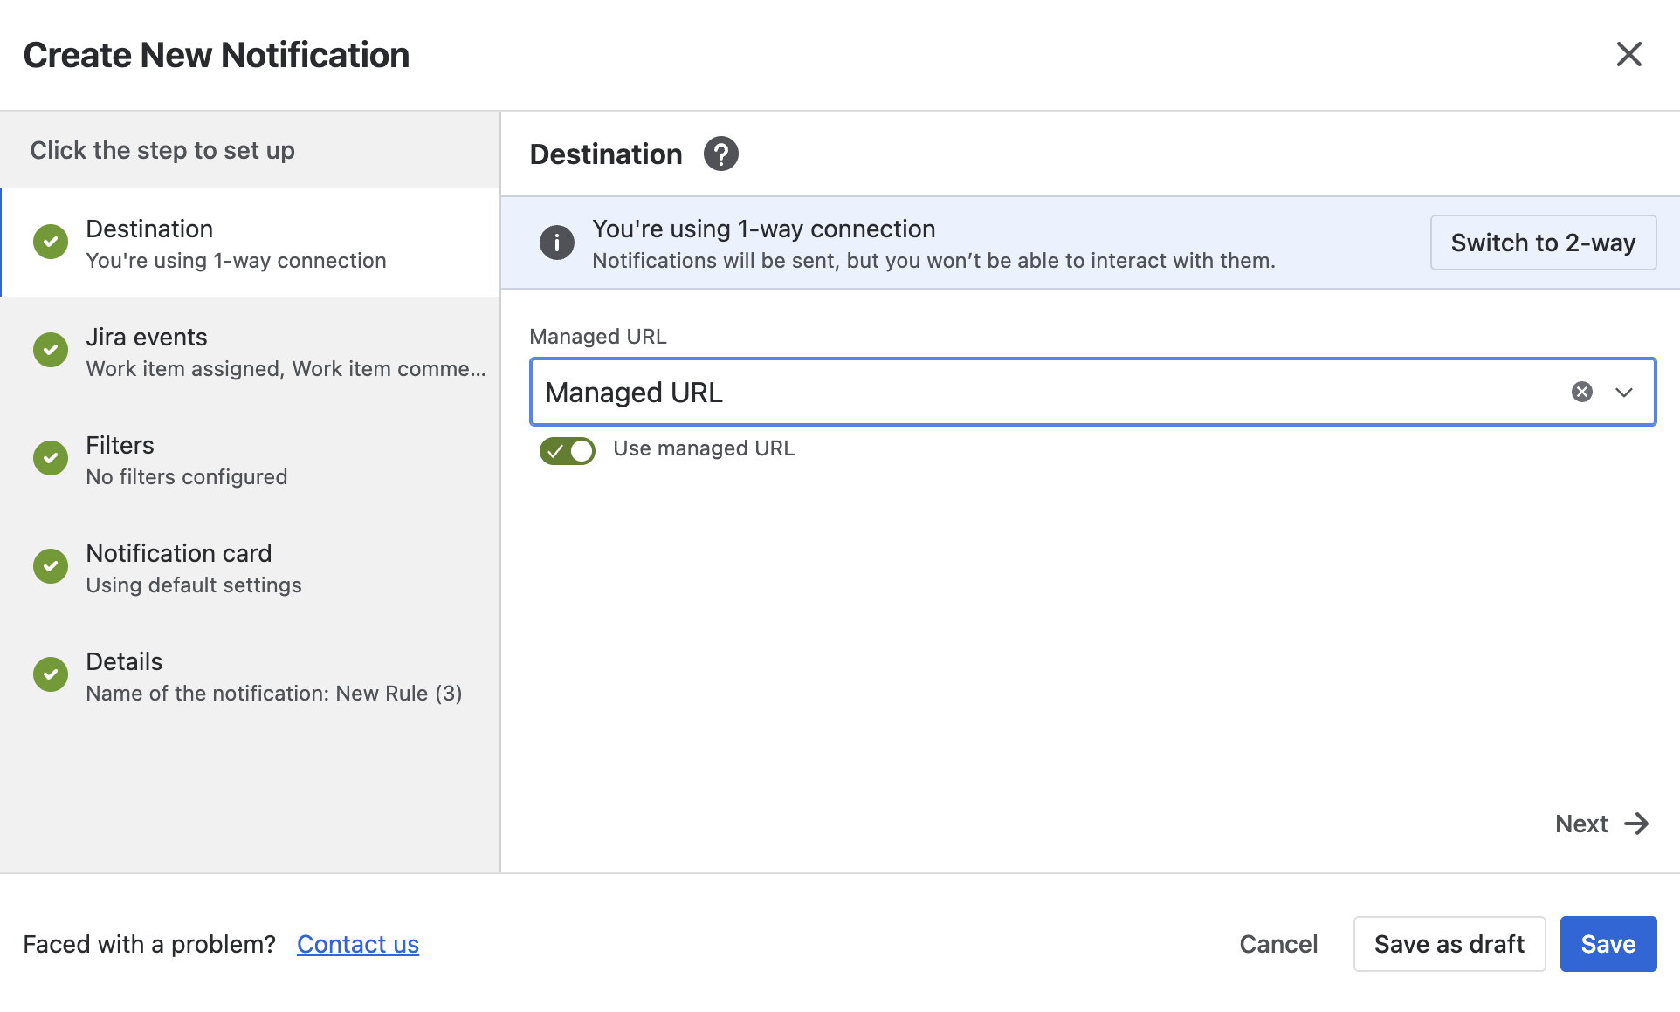
Task: Click the green check beside Jira events
Action: coord(51,350)
